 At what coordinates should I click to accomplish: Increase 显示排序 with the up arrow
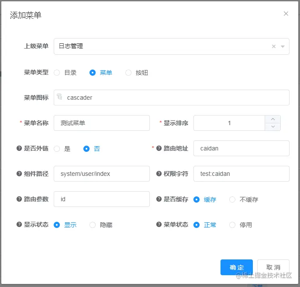pos(273,119)
